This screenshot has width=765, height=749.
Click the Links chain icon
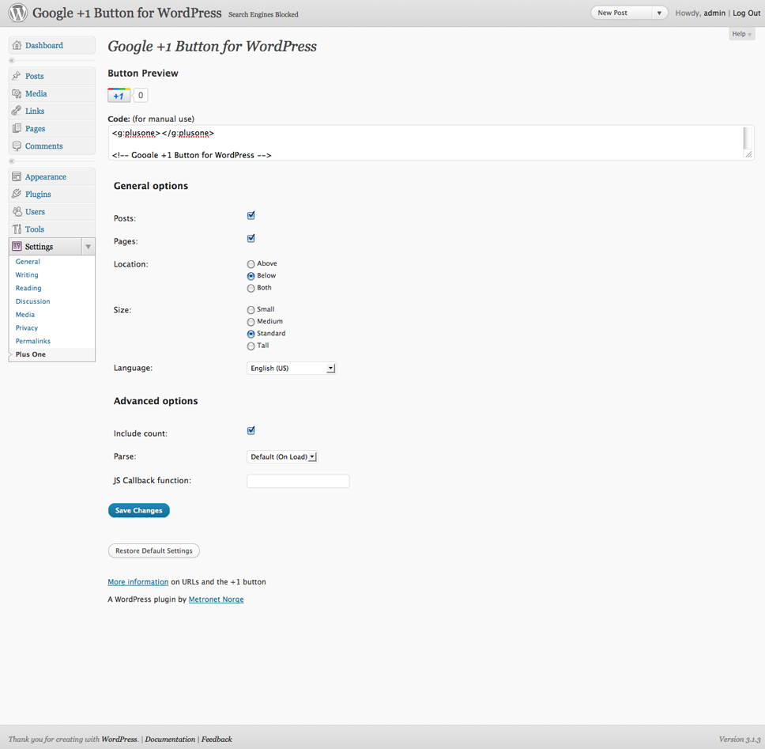coord(17,111)
